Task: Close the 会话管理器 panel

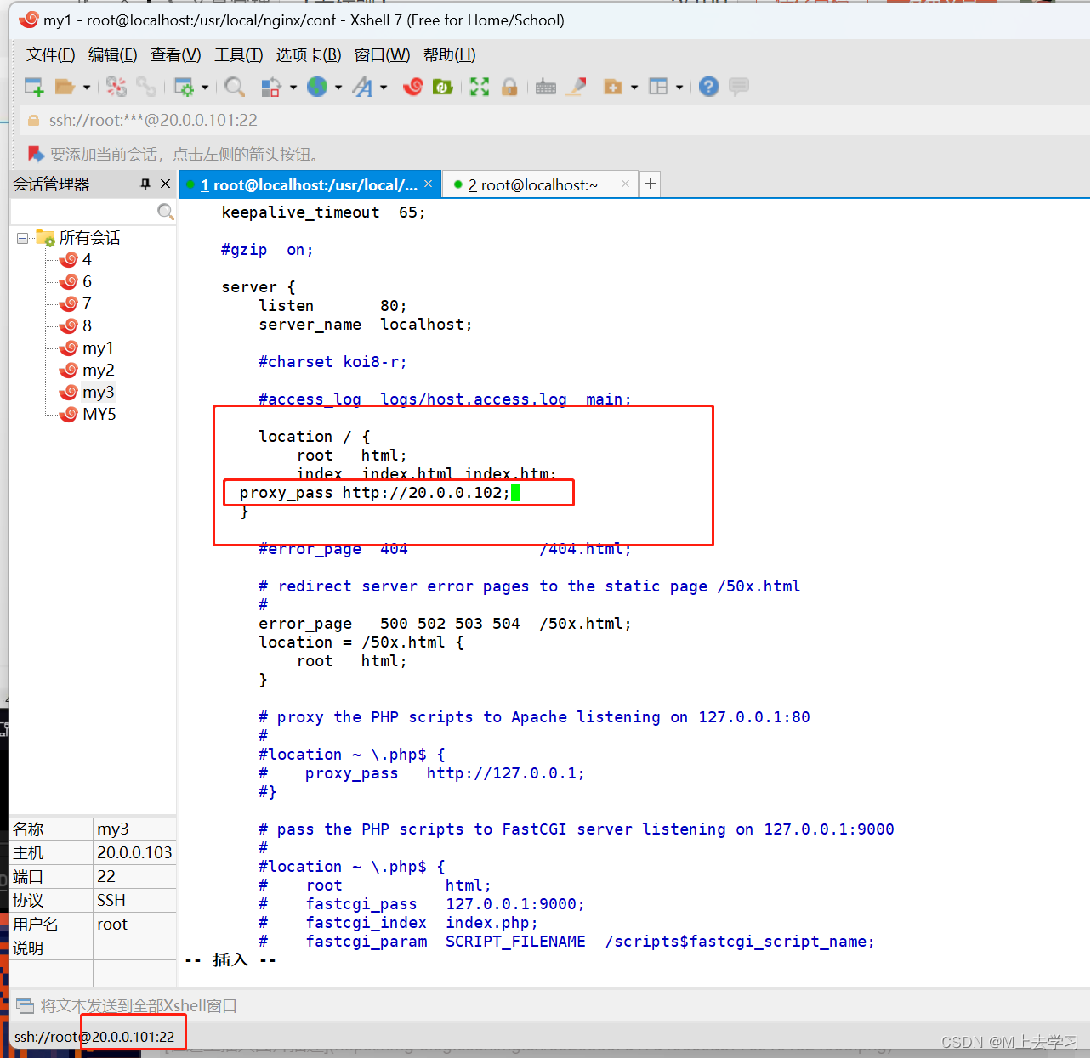Action: coord(166,184)
